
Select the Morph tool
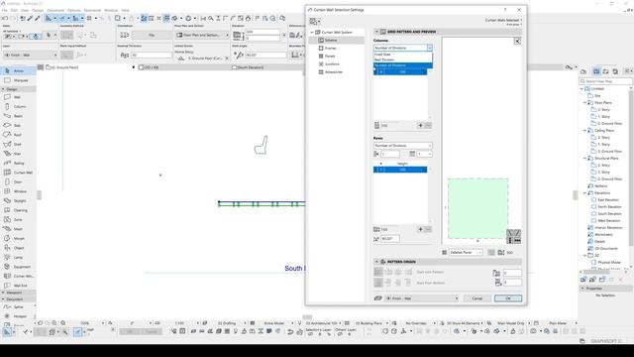[18, 238]
